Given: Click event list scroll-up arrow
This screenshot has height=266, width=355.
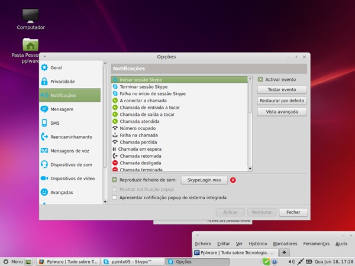Looking at the screenshot, I should point(250,79).
